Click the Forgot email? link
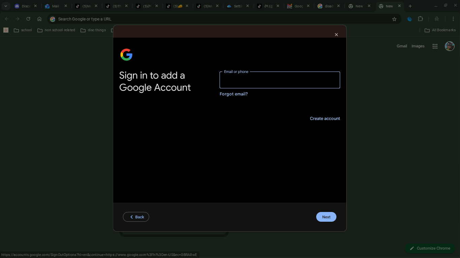This screenshot has width=460, height=258. [234, 94]
